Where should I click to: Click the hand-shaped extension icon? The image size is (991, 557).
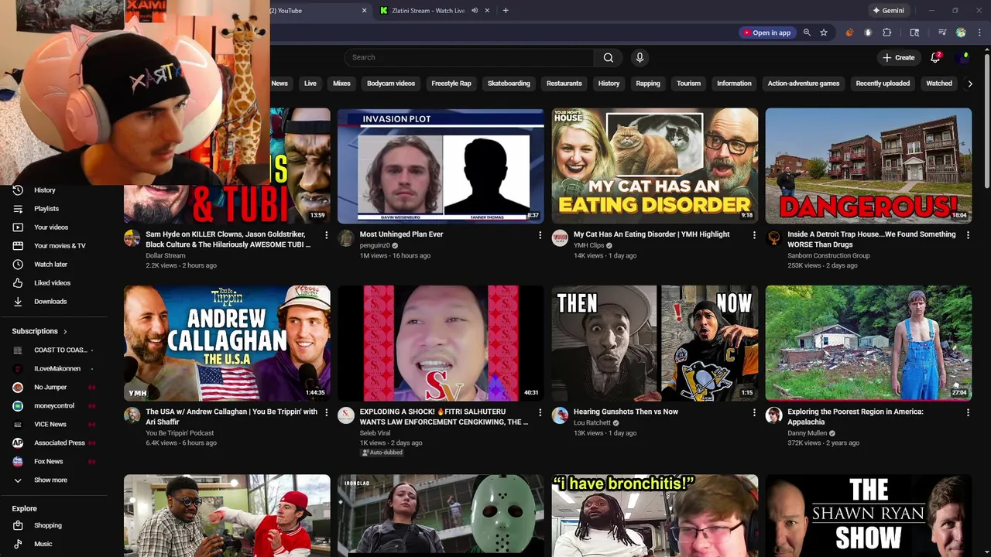(868, 32)
